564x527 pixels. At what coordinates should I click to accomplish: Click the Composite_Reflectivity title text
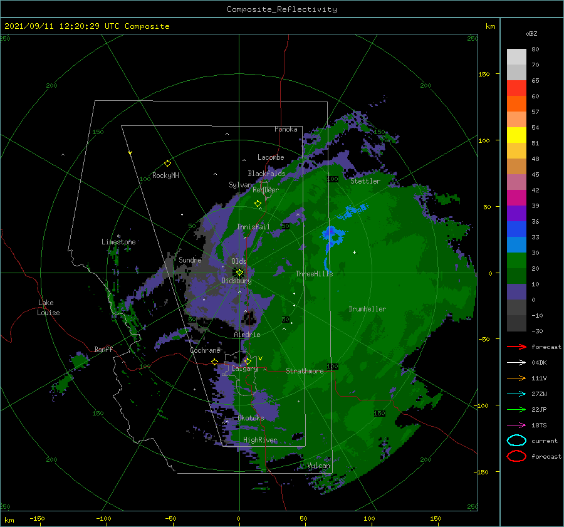282,9
